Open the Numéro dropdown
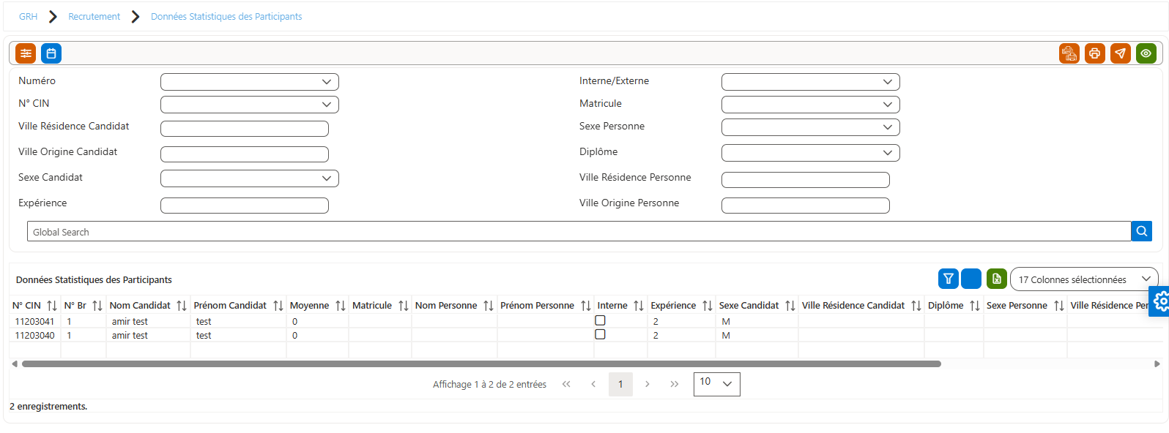 point(250,82)
